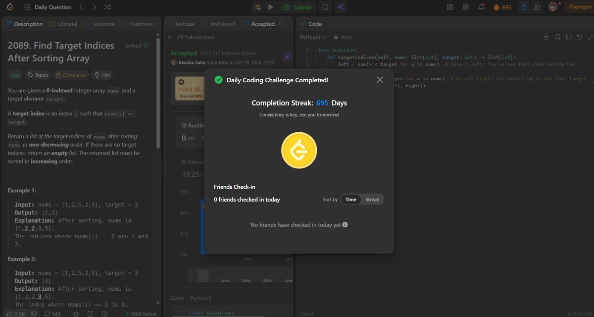This screenshot has height=317, width=594.
Task: Like the problem with 2.2K thumbs up
Action: pos(16,314)
